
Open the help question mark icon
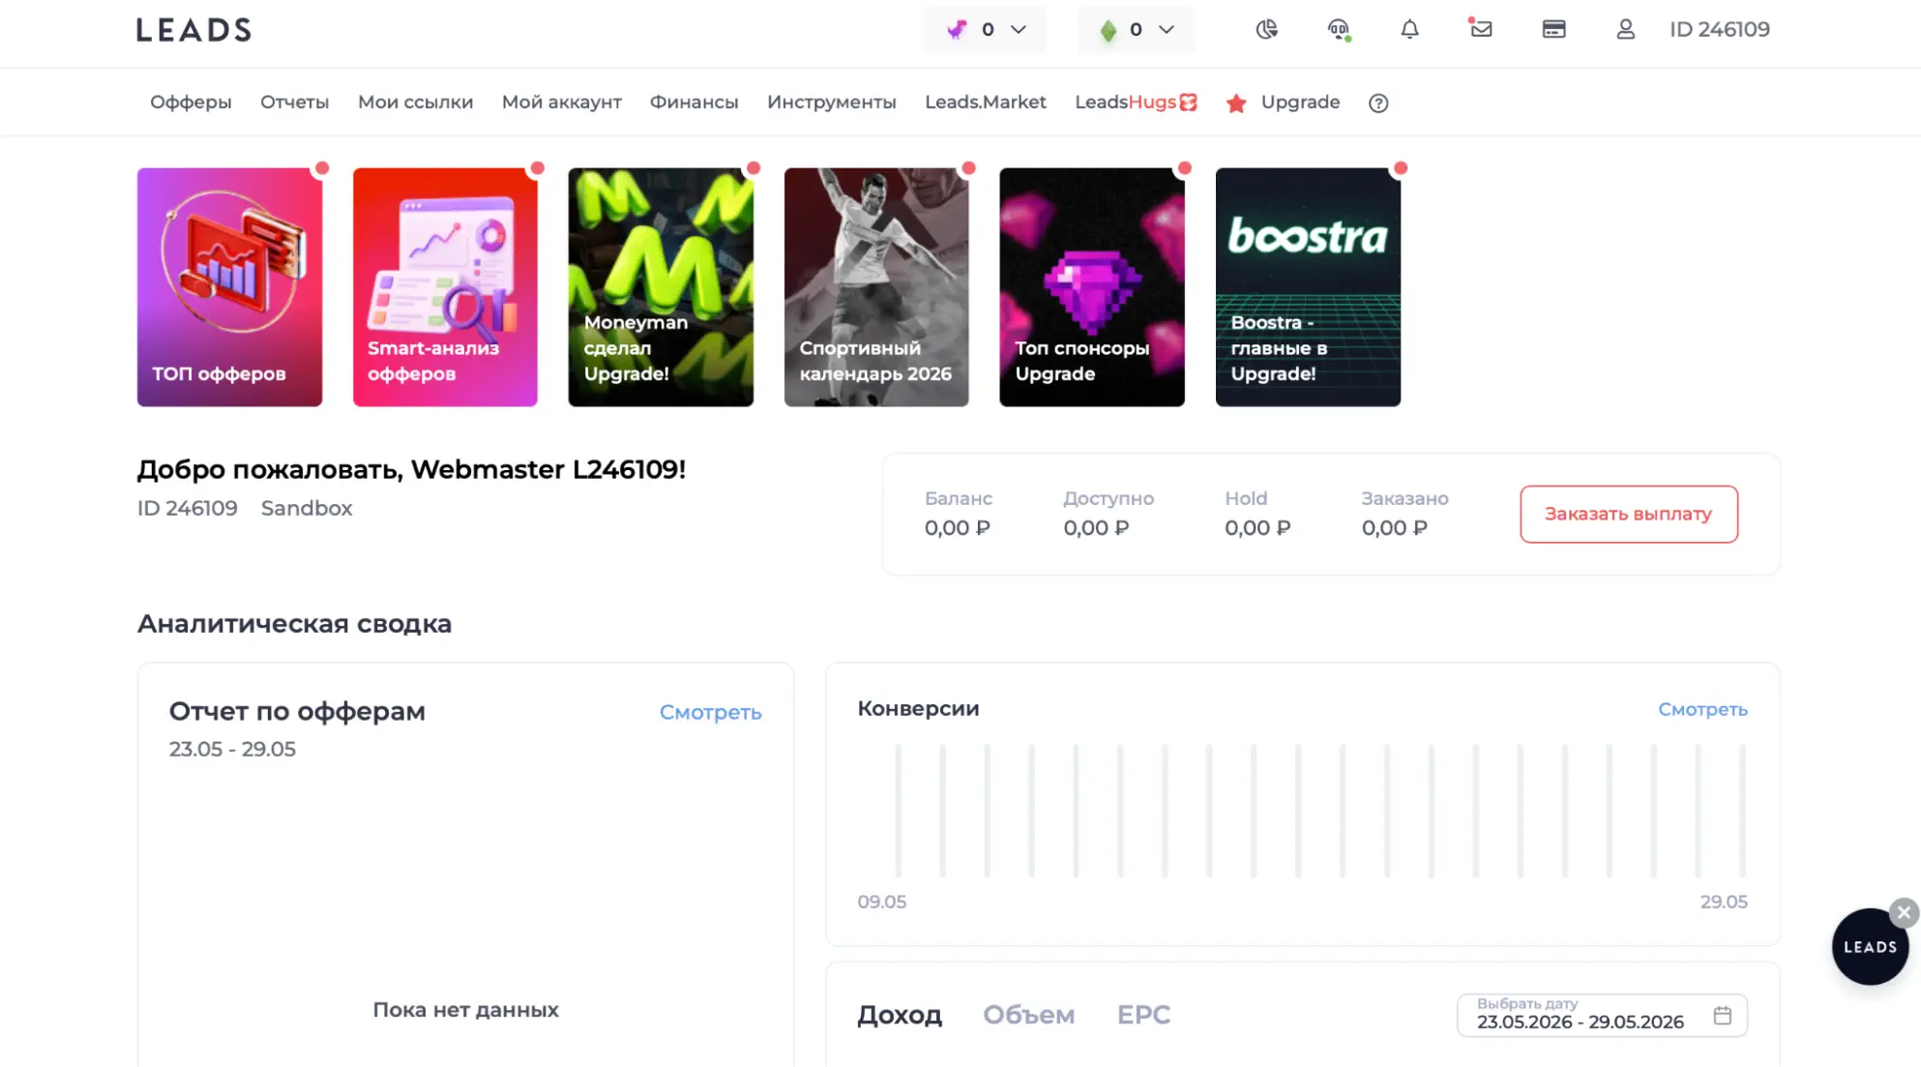point(1378,103)
